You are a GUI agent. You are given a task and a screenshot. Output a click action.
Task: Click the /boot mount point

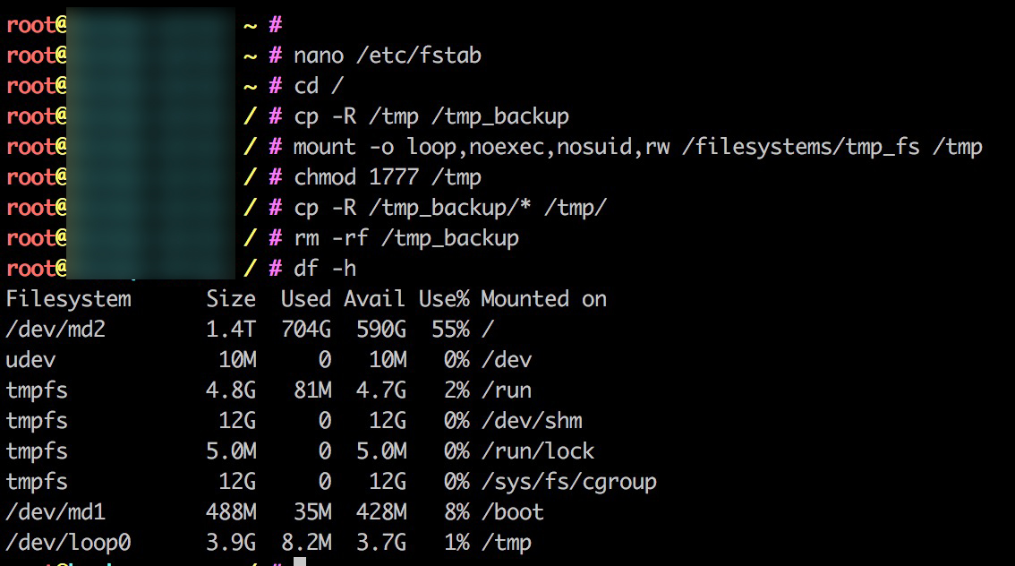(x=512, y=512)
